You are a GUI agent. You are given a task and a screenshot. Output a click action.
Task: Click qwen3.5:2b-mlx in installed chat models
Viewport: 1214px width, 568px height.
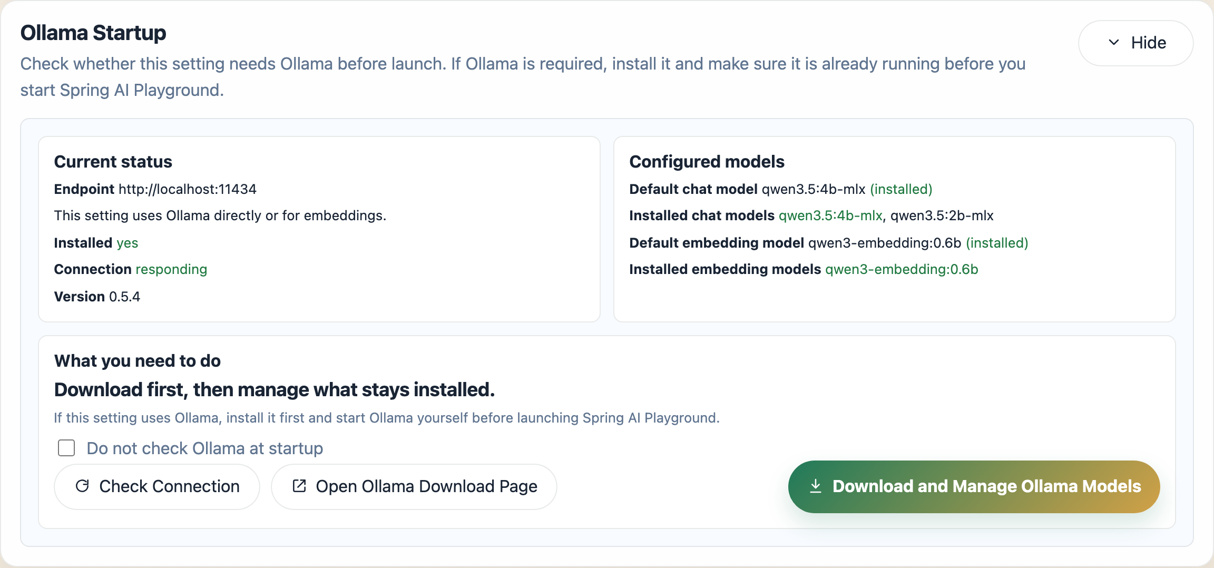tap(942, 216)
